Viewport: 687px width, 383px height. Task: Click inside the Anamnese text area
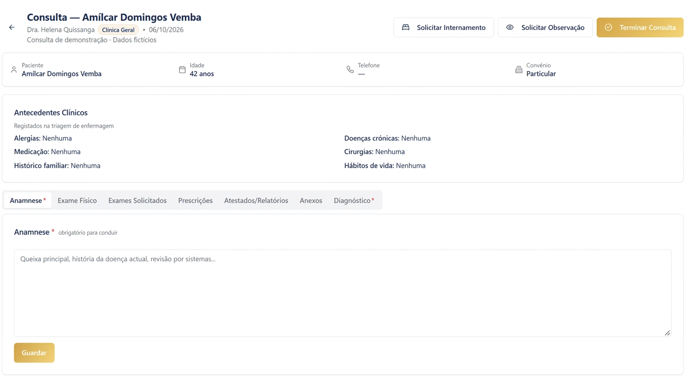point(343,293)
